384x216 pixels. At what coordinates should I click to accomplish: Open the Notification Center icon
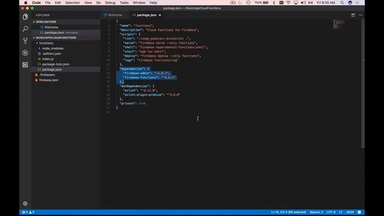pyautogui.click(x=358, y=2)
